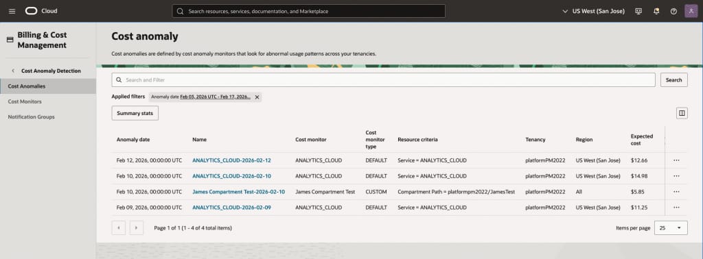The image size is (703, 259).
Task: Open the US West (San Jose) region dropdown
Action: click(593, 11)
